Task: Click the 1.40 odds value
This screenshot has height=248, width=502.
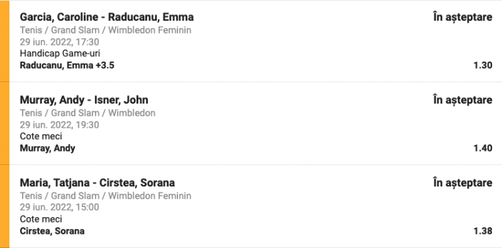Action: coord(483,148)
